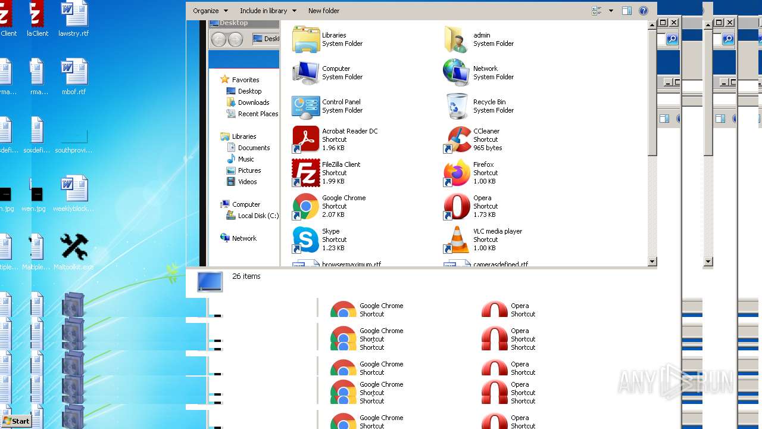Toggle the preview pane icon

click(x=627, y=11)
